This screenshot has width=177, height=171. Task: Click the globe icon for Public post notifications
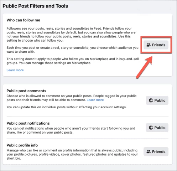point(151,128)
